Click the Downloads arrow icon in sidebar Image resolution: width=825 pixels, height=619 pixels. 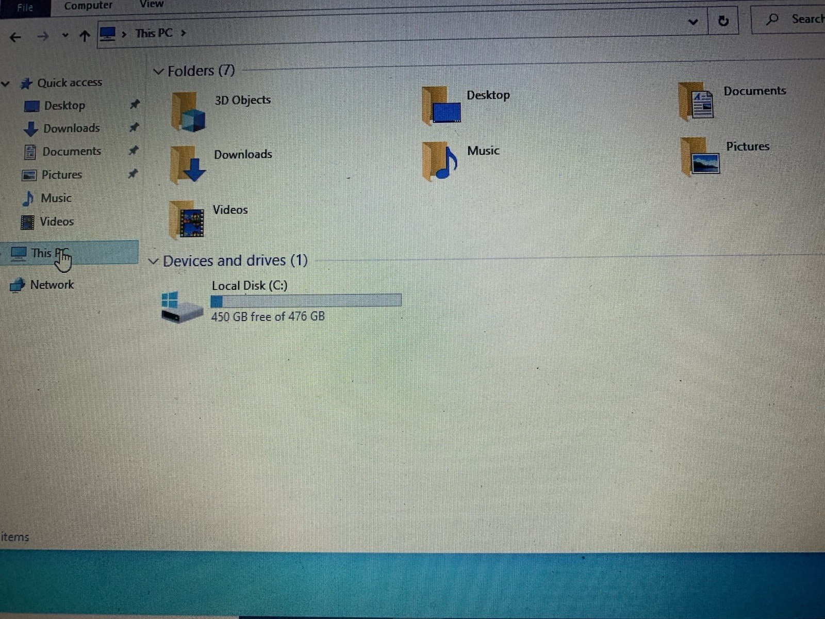point(31,129)
